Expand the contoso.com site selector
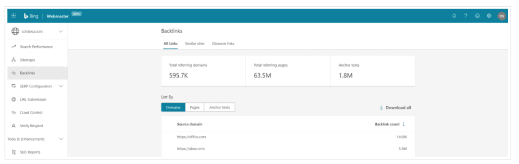519x164 pixels. coord(61,32)
